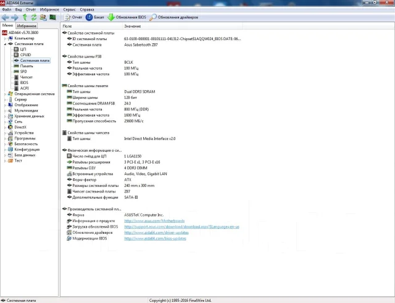
Task: Expand the Хранение данных tree node
Action: (5, 116)
